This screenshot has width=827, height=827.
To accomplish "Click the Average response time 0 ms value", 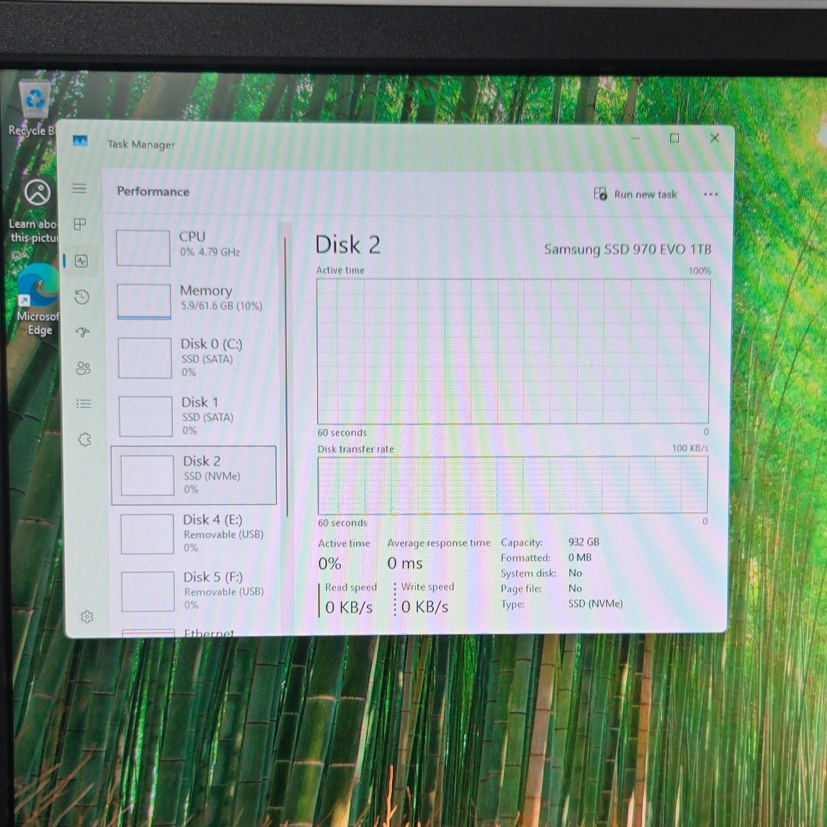I will pyautogui.click(x=405, y=563).
